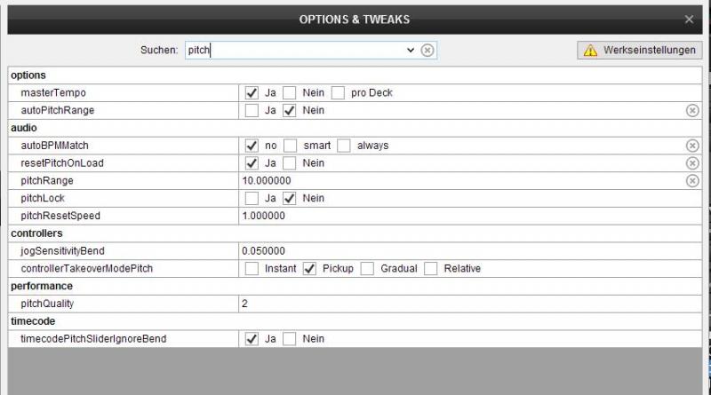Screen dimensions: 711x395
Task: Check Ja for pitchLock
Action: coord(252,199)
